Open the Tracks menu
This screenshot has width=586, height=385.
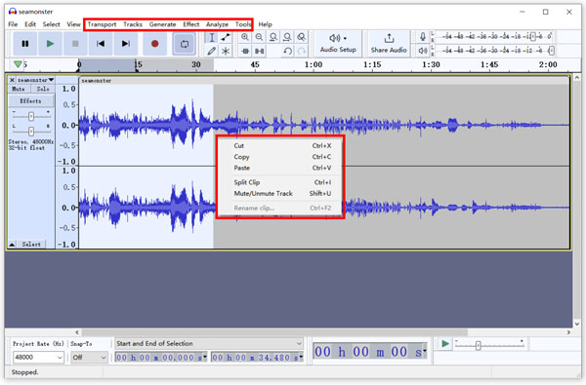(133, 24)
